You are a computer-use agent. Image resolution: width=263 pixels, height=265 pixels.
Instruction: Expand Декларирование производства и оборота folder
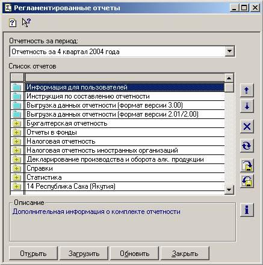click(x=17, y=159)
